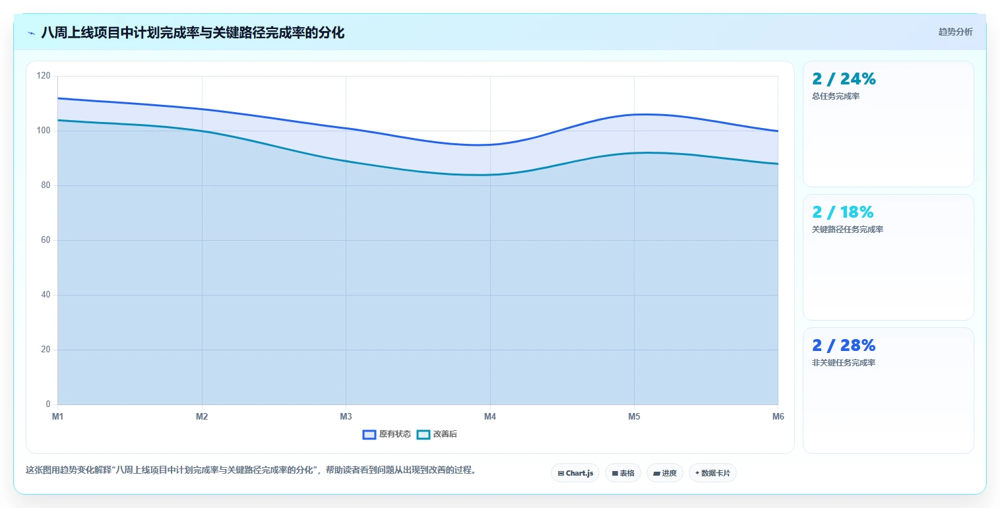The height and width of the screenshot is (508, 1000).
Task: Click the M2 x-axis label
Action: 202,417
